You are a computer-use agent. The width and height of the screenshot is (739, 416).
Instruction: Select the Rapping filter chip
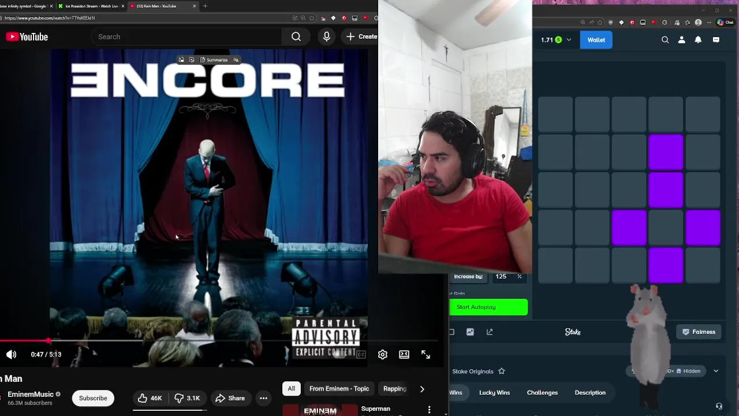click(x=395, y=389)
